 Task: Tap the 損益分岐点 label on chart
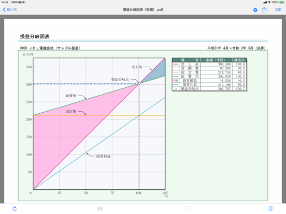tap(120, 80)
